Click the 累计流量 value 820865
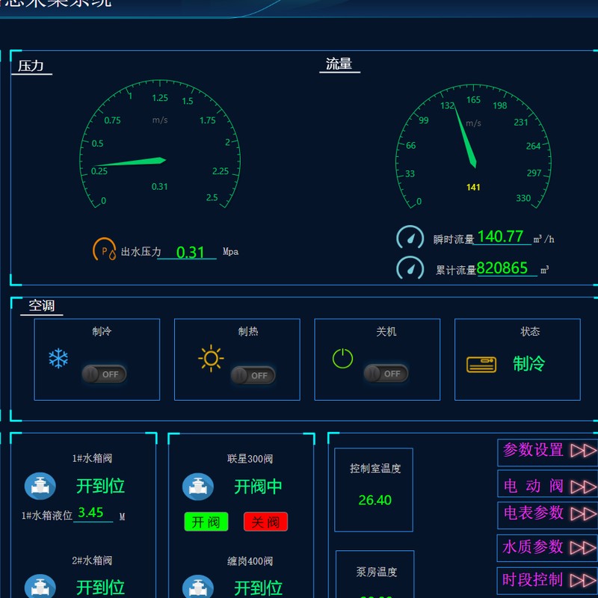Screen dimensions: 598x598 (x=502, y=268)
